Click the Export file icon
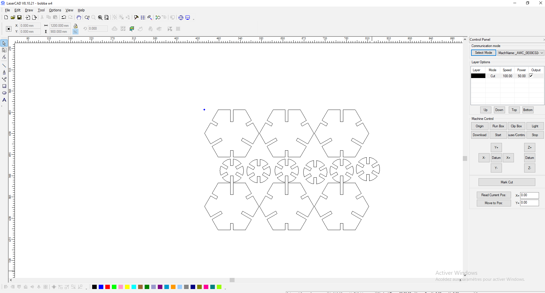Screen dimensions: 545x293 click(35, 17)
